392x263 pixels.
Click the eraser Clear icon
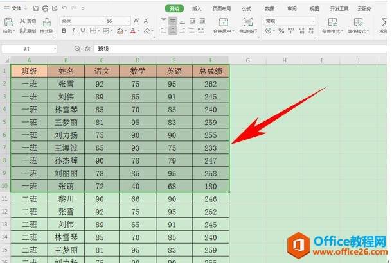(147, 31)
